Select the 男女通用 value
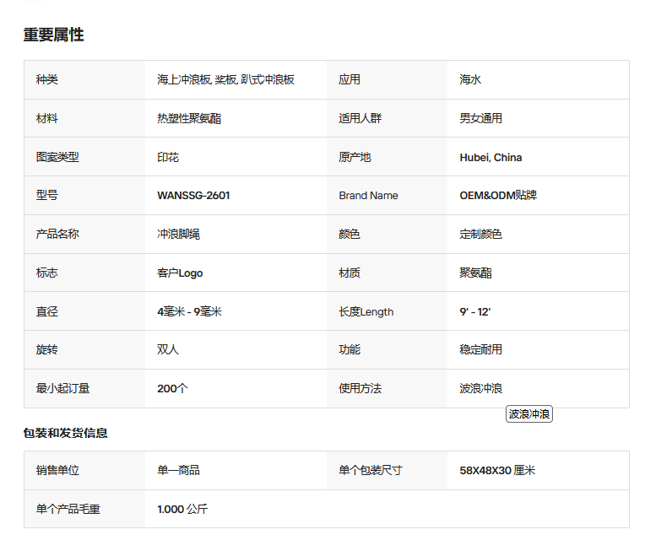This screenshot has width=645, height=551. 481,118
